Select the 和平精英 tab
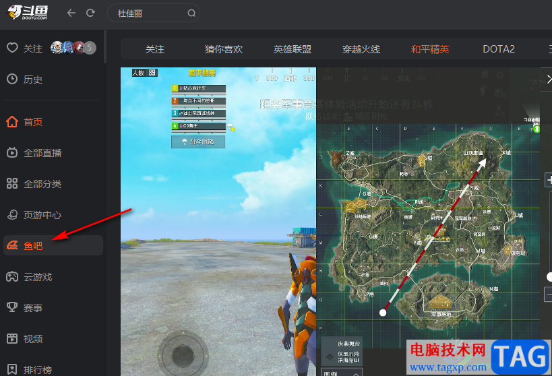Viewport: 552px width, 376px height. (430, 49)
